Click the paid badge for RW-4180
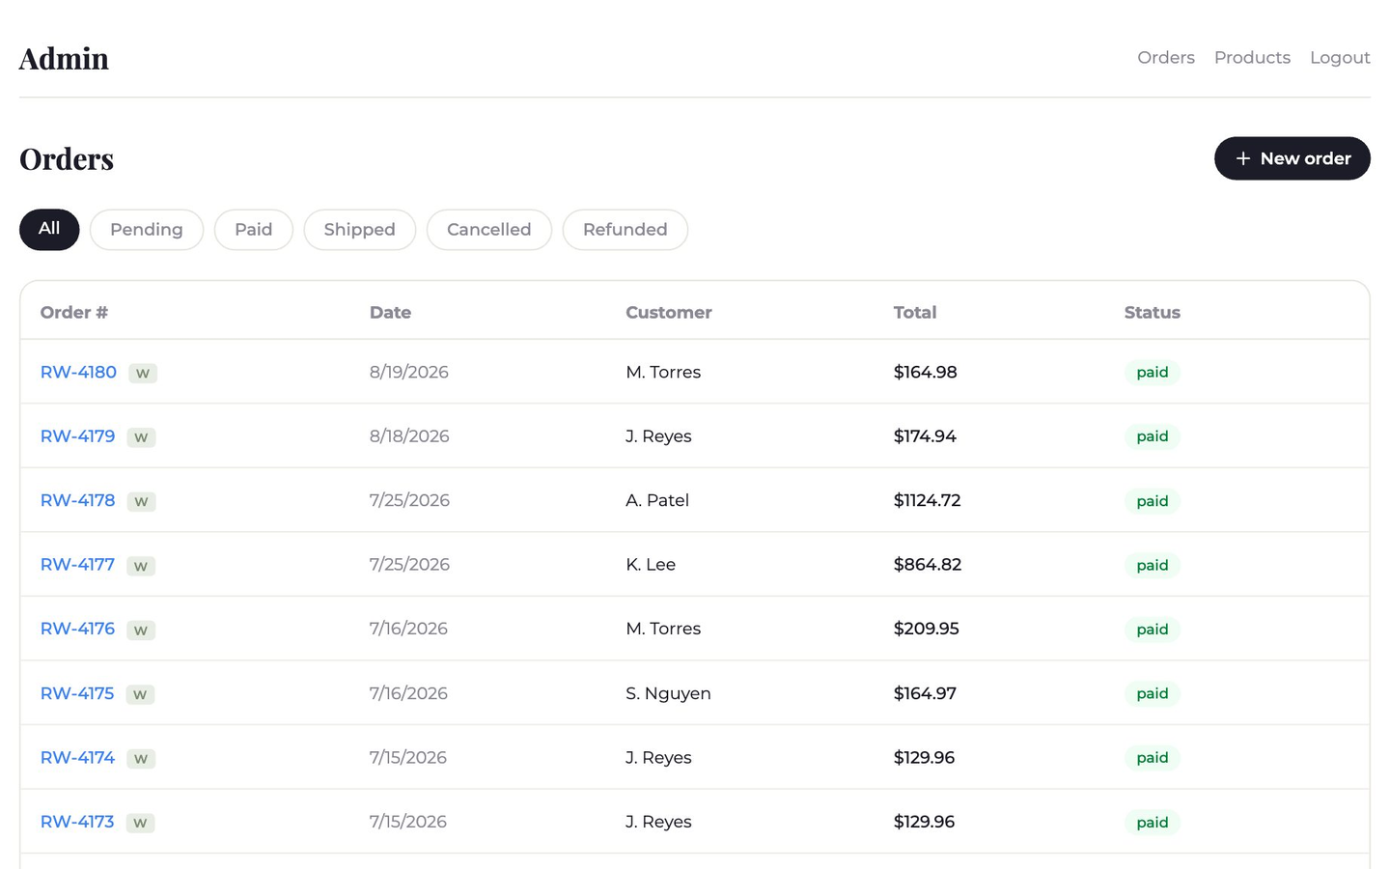The width and height of the screenshot is (1390, 869). point(1153,372)
